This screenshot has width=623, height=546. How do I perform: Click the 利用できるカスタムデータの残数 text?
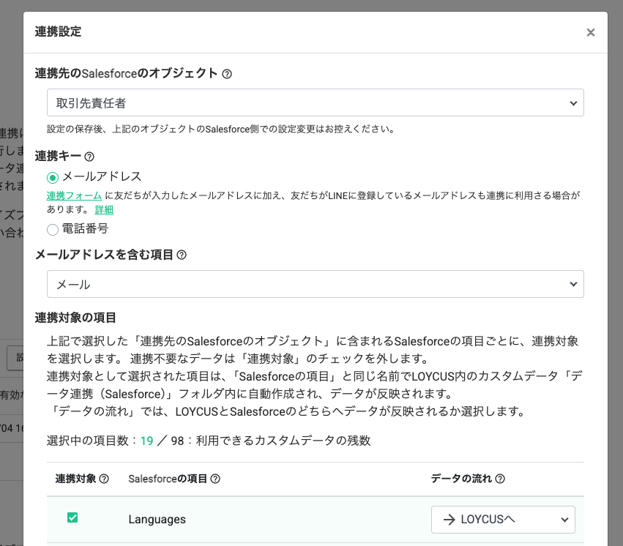click(x=283, y=441)
